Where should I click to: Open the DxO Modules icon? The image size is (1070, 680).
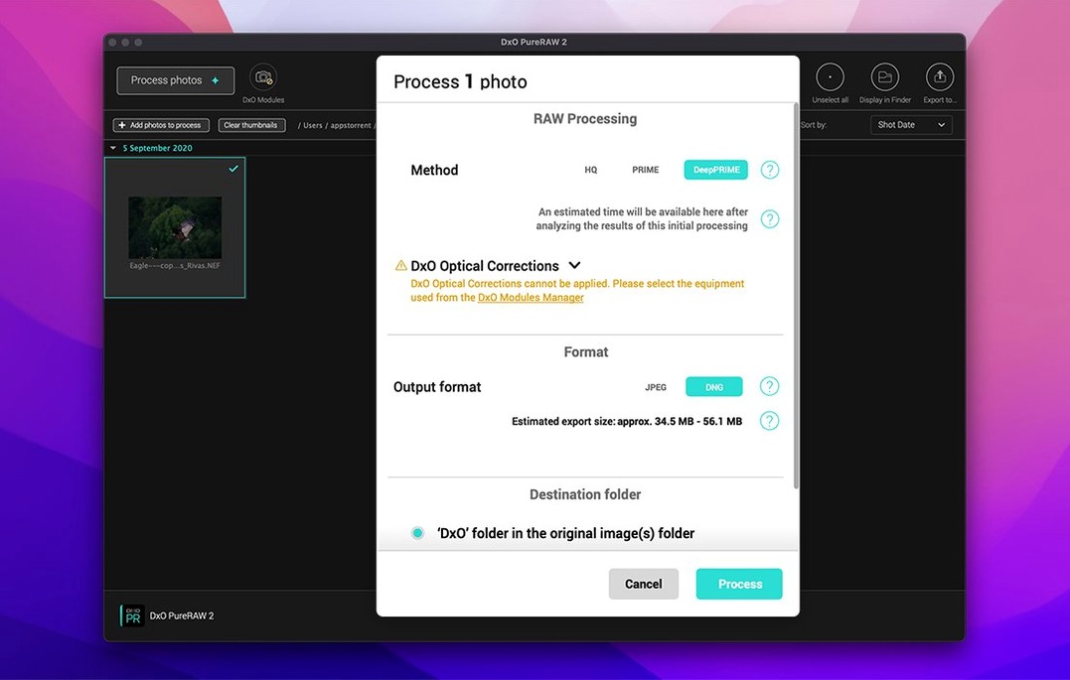pos(262,77)
